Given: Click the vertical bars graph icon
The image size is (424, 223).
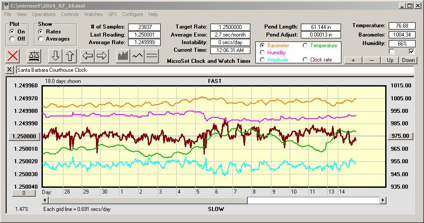Looking at the screenshot, I should 123,56.
